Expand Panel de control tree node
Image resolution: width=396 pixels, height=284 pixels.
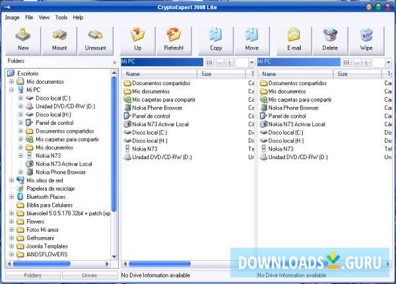coord(20,123)
